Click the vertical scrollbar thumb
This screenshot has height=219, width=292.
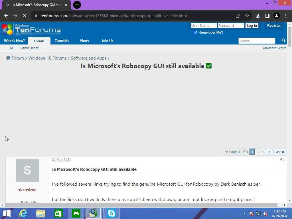289,37
